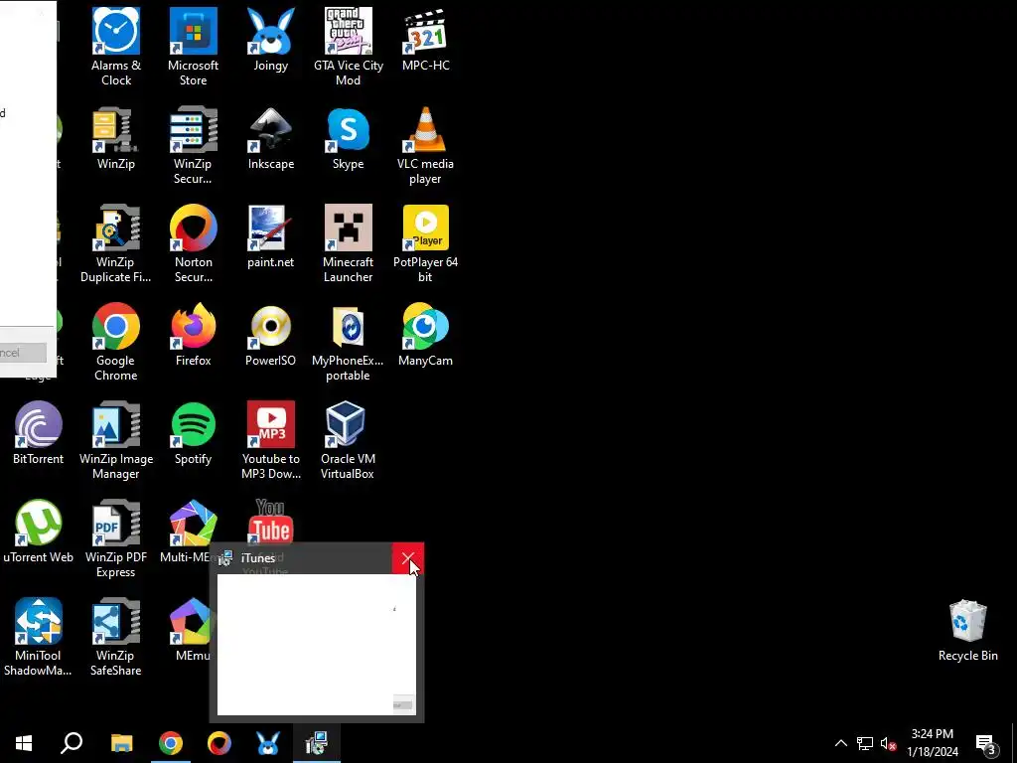Select the WinZip Duplicate Fi... icon

coord(116,243)
